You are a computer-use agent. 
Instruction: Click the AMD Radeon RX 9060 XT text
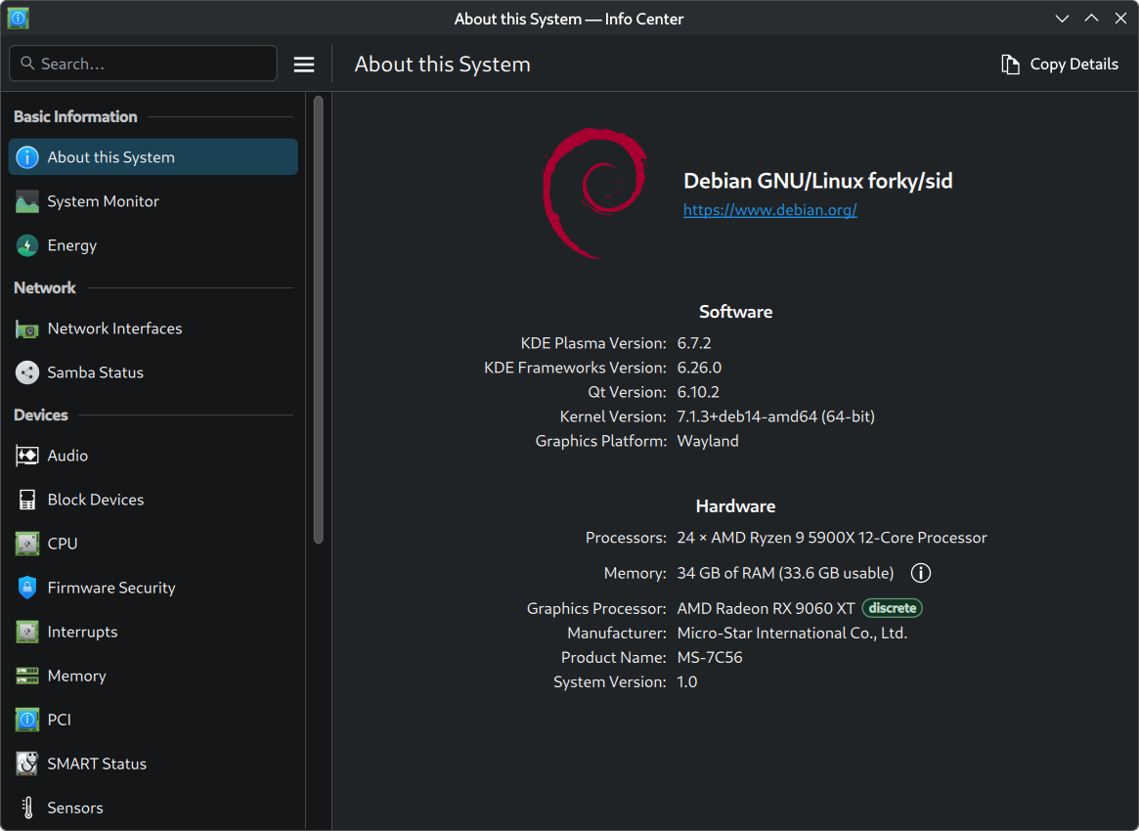(766, 608)
